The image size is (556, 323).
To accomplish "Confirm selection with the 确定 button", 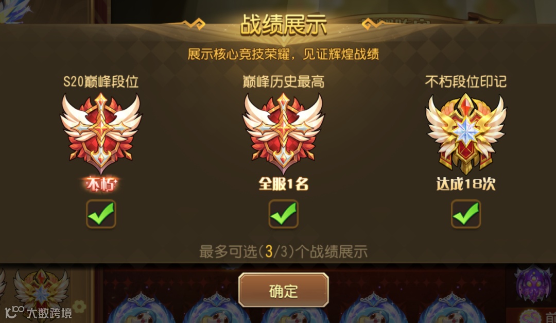I will point(283,290).
